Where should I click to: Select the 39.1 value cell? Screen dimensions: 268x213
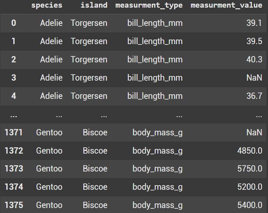click(x=254, y=23)
